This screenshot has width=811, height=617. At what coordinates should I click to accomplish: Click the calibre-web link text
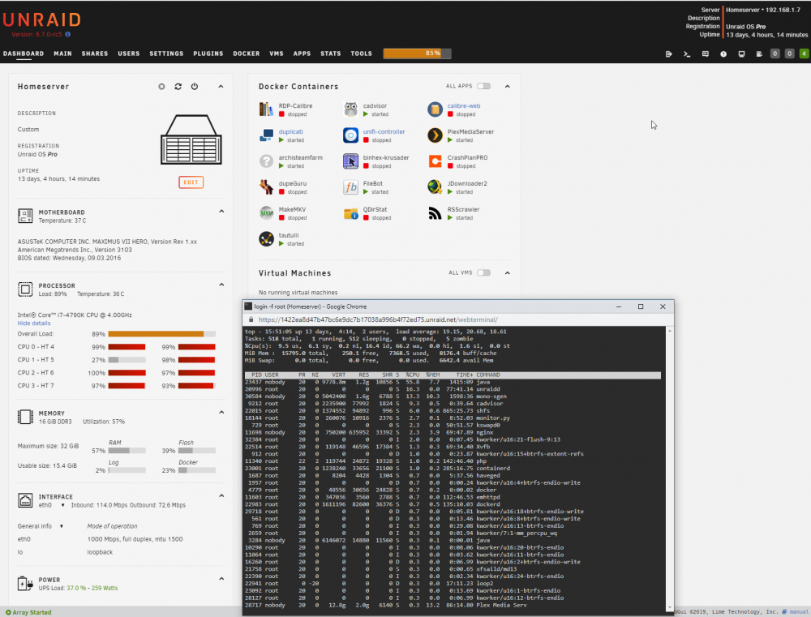(463, 105)
